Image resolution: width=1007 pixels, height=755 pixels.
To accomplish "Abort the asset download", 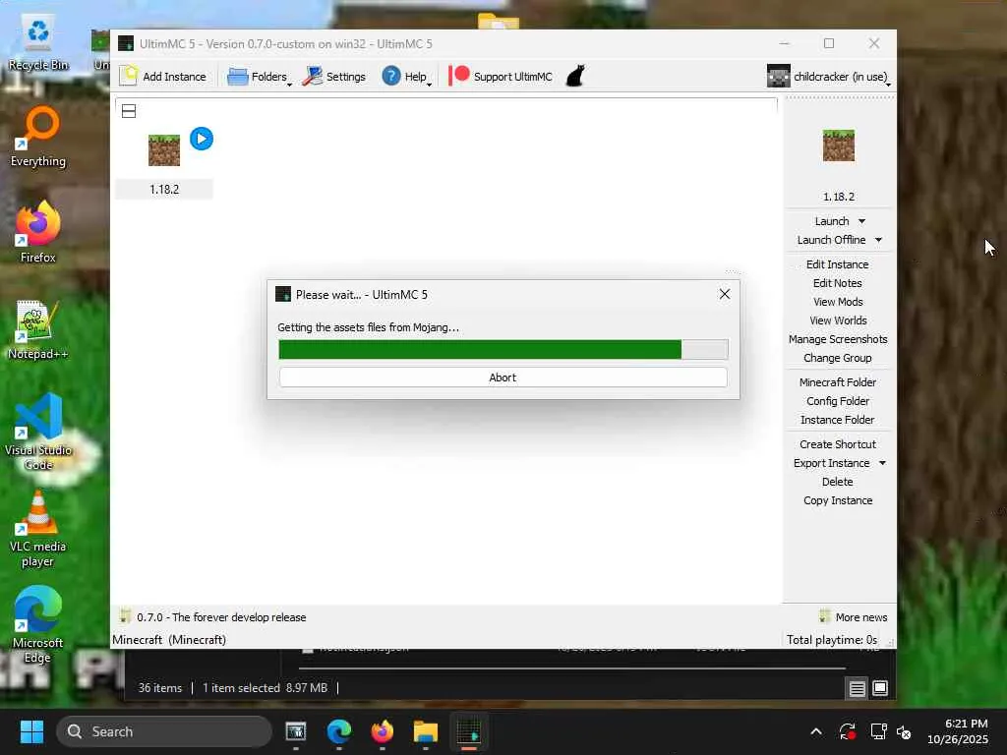I will click(503, 377).
